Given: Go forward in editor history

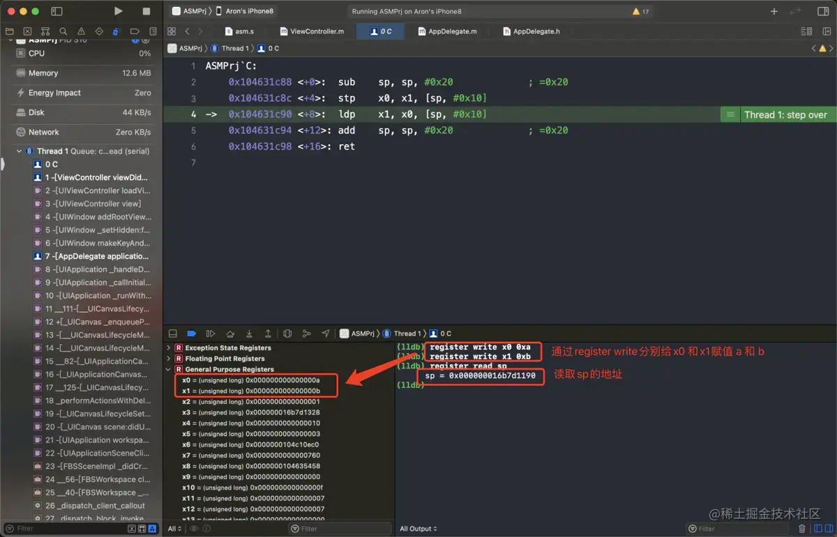Looking at the screenshot, I should click(x=200, y=31).
